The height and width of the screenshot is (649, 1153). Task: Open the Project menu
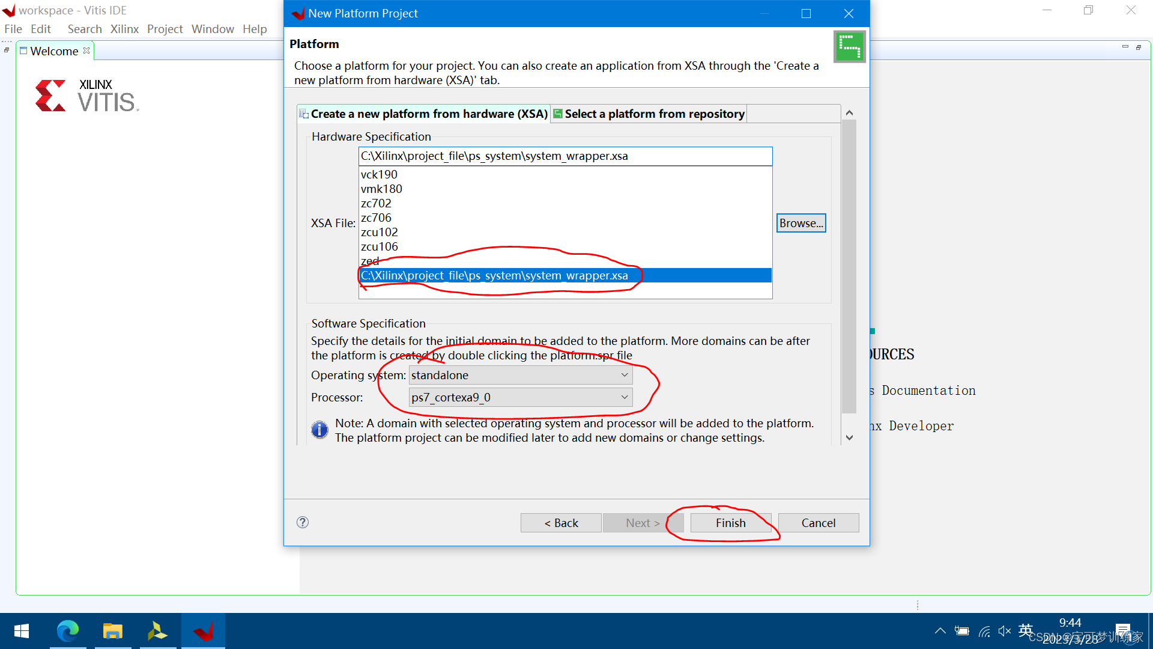click(x=165, y=29)
